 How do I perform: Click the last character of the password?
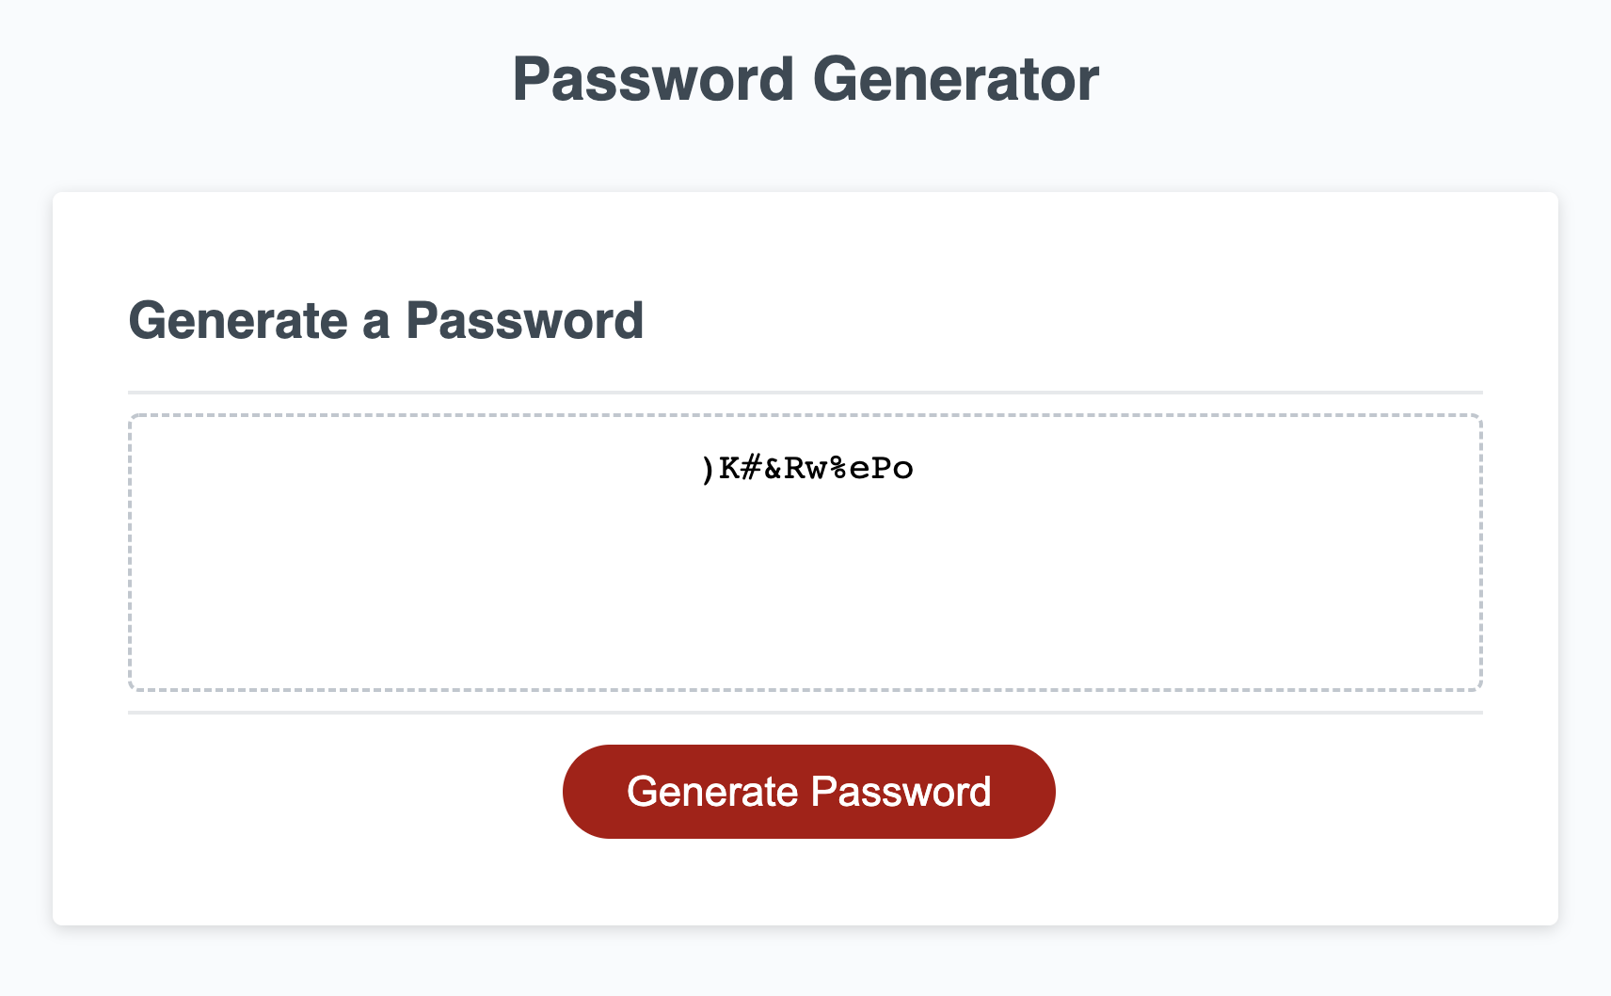[901, 467]
